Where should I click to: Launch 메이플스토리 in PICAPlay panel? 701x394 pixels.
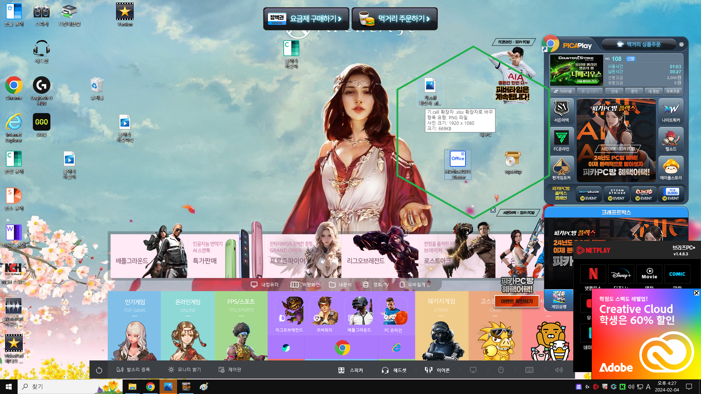click(x=671, y=169)
